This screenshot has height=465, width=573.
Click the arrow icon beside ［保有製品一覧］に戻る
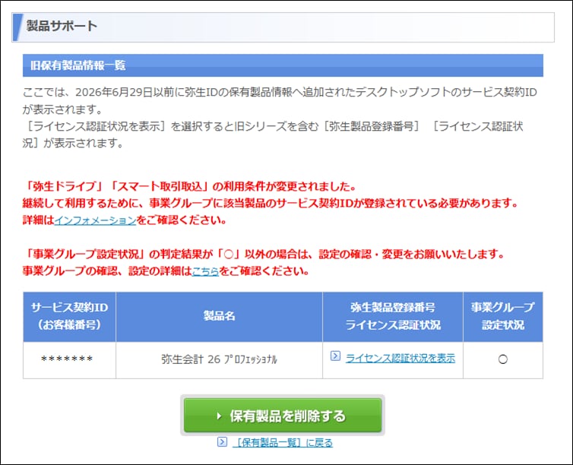[222, 441]
